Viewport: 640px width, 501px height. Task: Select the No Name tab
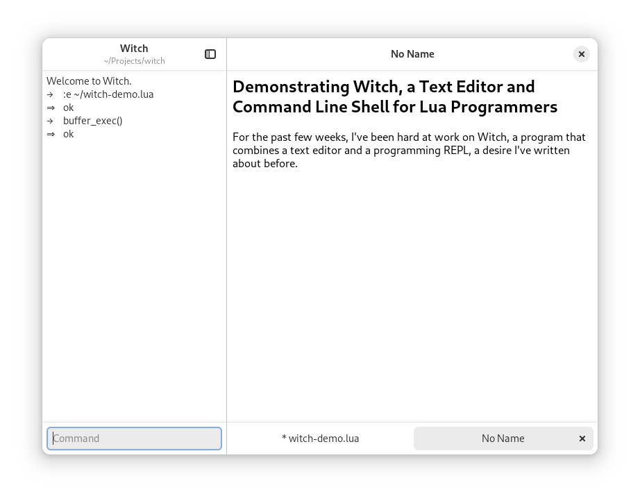coord(503,439)
